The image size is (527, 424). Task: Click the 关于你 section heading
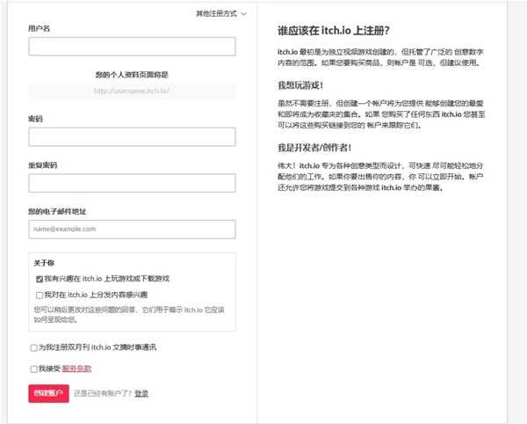45,262
